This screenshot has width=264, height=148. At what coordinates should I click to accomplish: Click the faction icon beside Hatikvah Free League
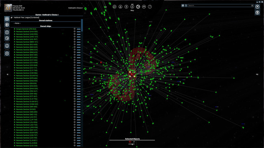[12, 17]
